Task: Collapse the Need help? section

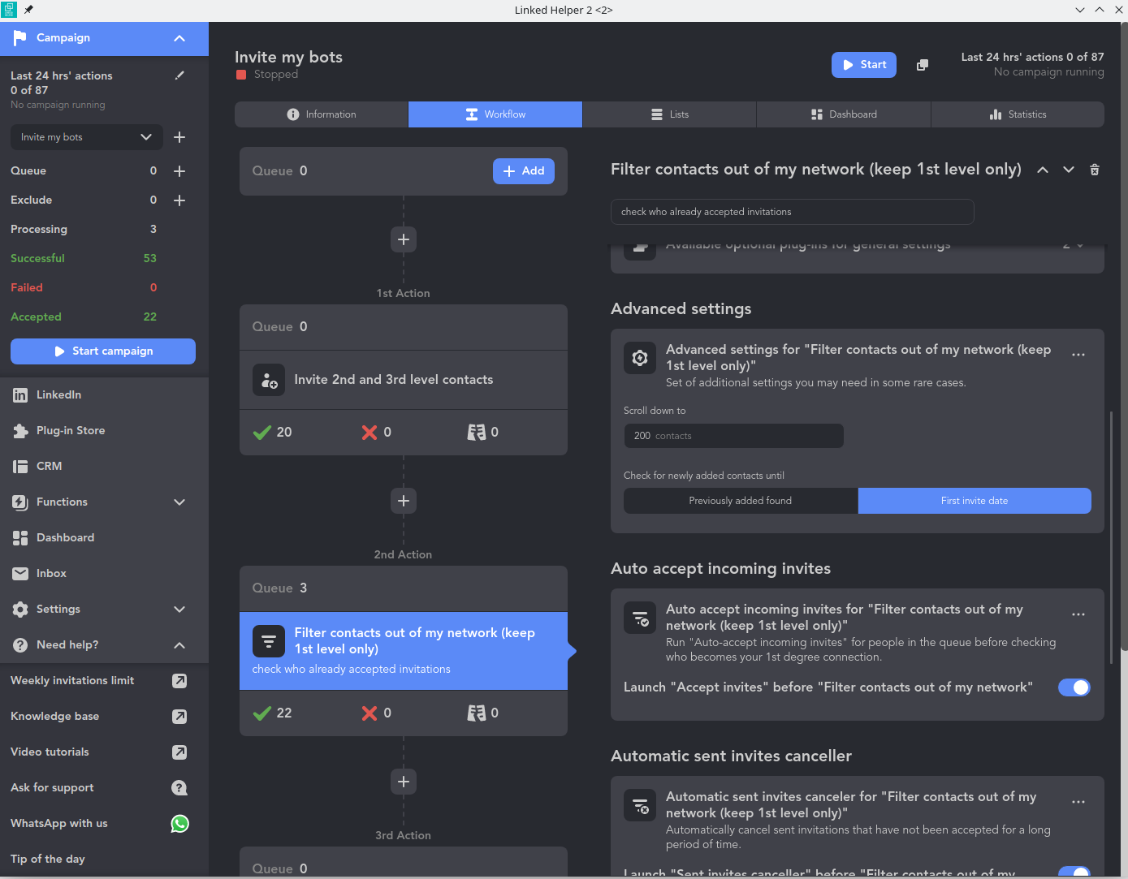Action: click(179, 645)
